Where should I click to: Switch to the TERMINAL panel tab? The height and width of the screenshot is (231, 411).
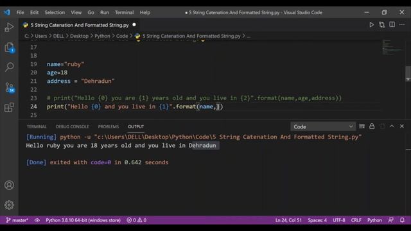click(37, 126)
